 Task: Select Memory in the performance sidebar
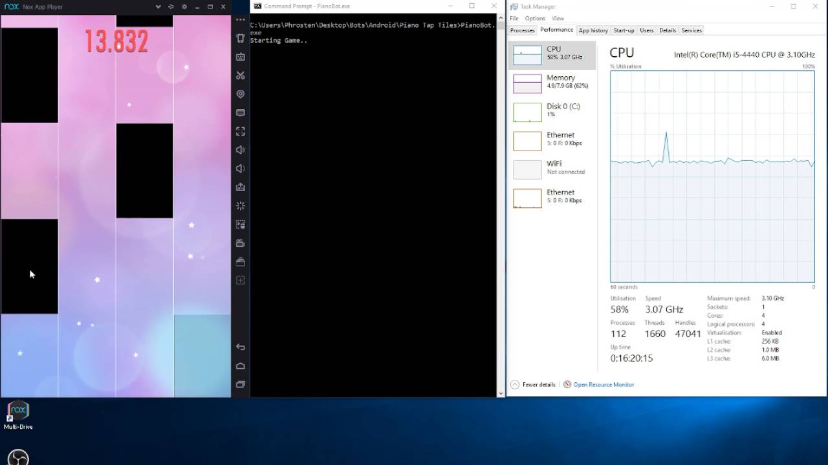(552, 83)
